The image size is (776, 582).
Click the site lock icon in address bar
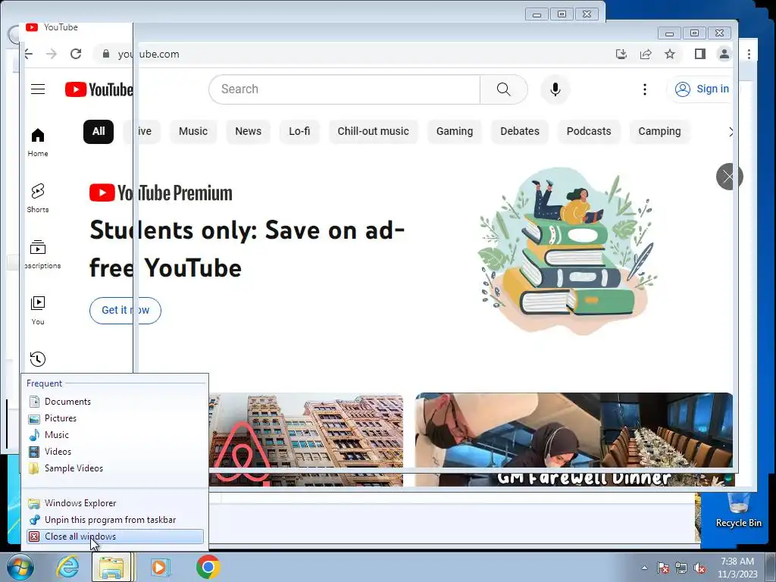106,54
